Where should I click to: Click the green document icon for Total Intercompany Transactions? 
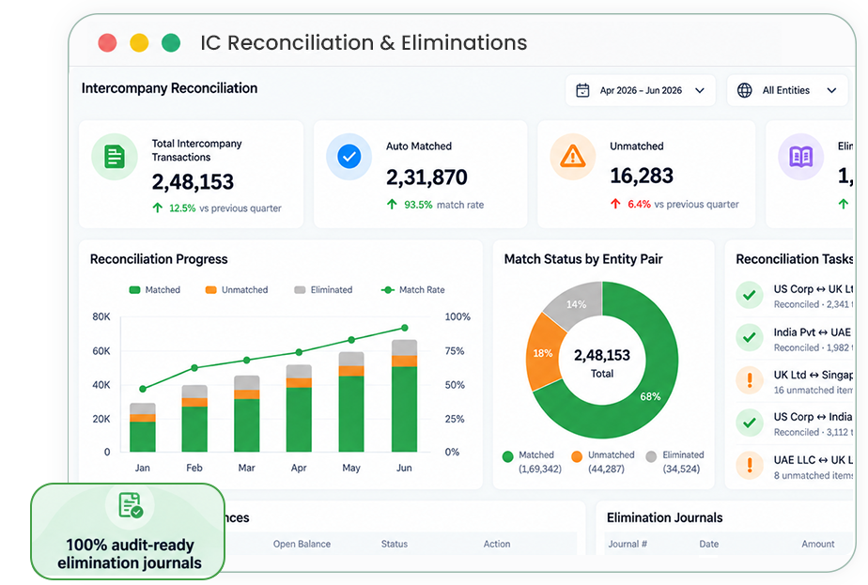[x=115, y=157]
